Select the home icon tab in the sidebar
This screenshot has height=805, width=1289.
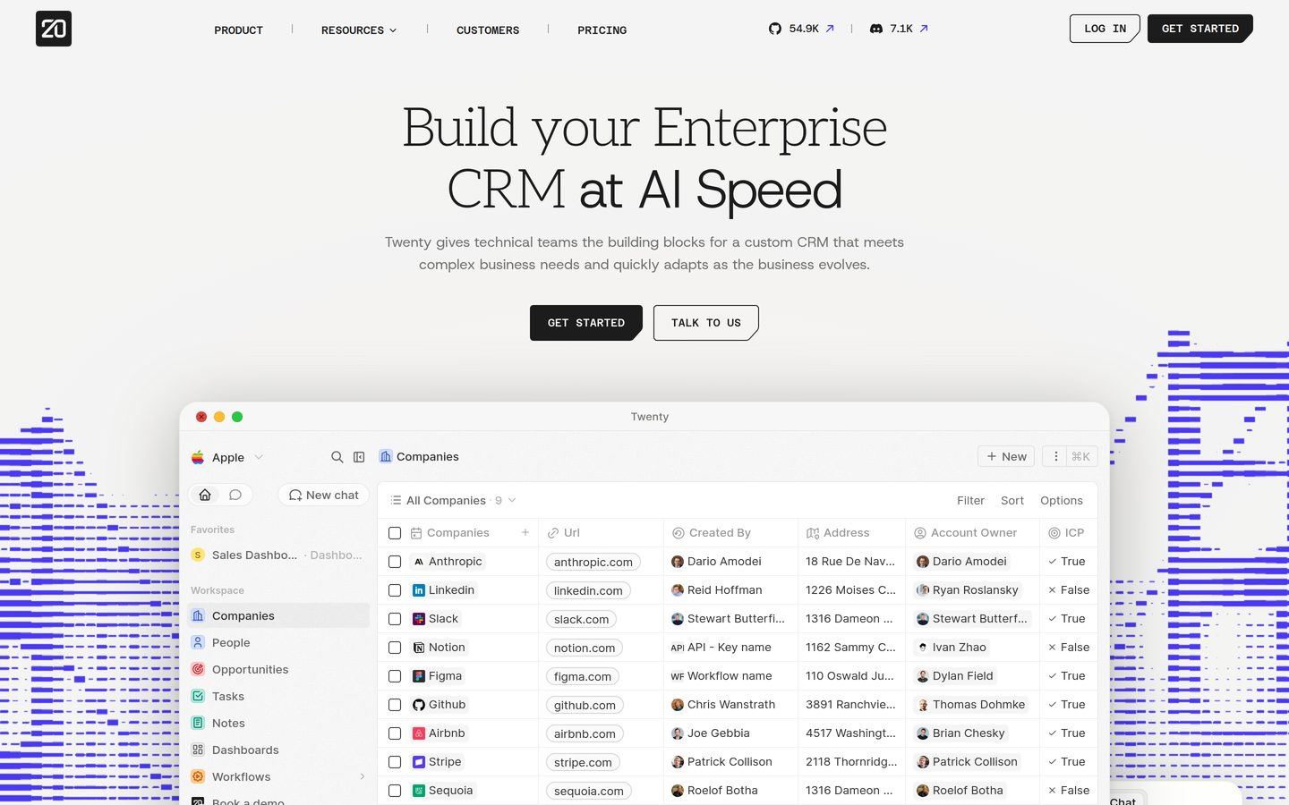205,495
